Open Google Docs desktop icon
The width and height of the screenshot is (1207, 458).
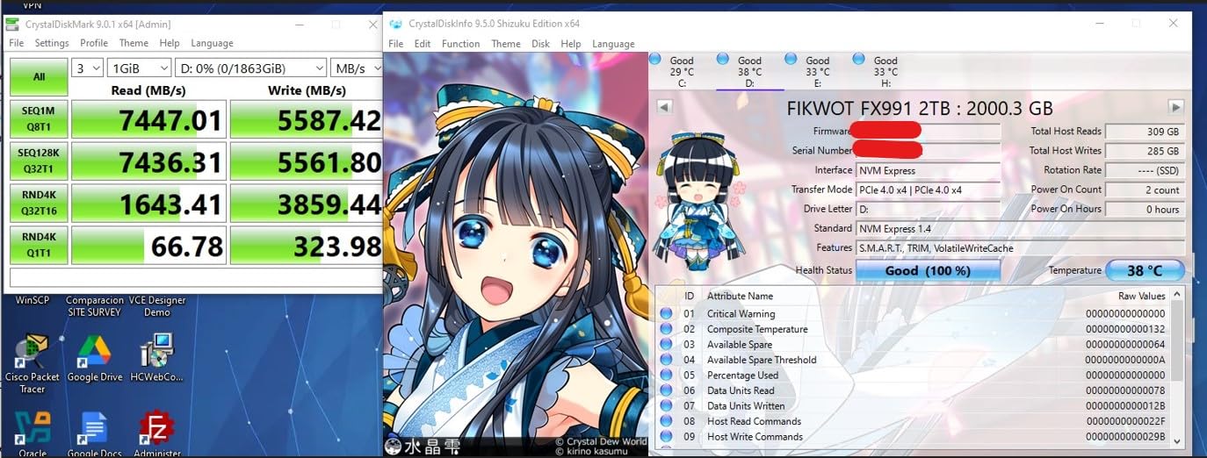[x=94, y=430]
